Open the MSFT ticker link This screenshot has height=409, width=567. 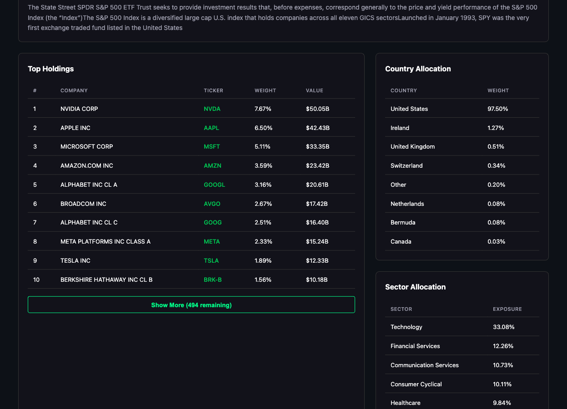[x=212, y=146]
